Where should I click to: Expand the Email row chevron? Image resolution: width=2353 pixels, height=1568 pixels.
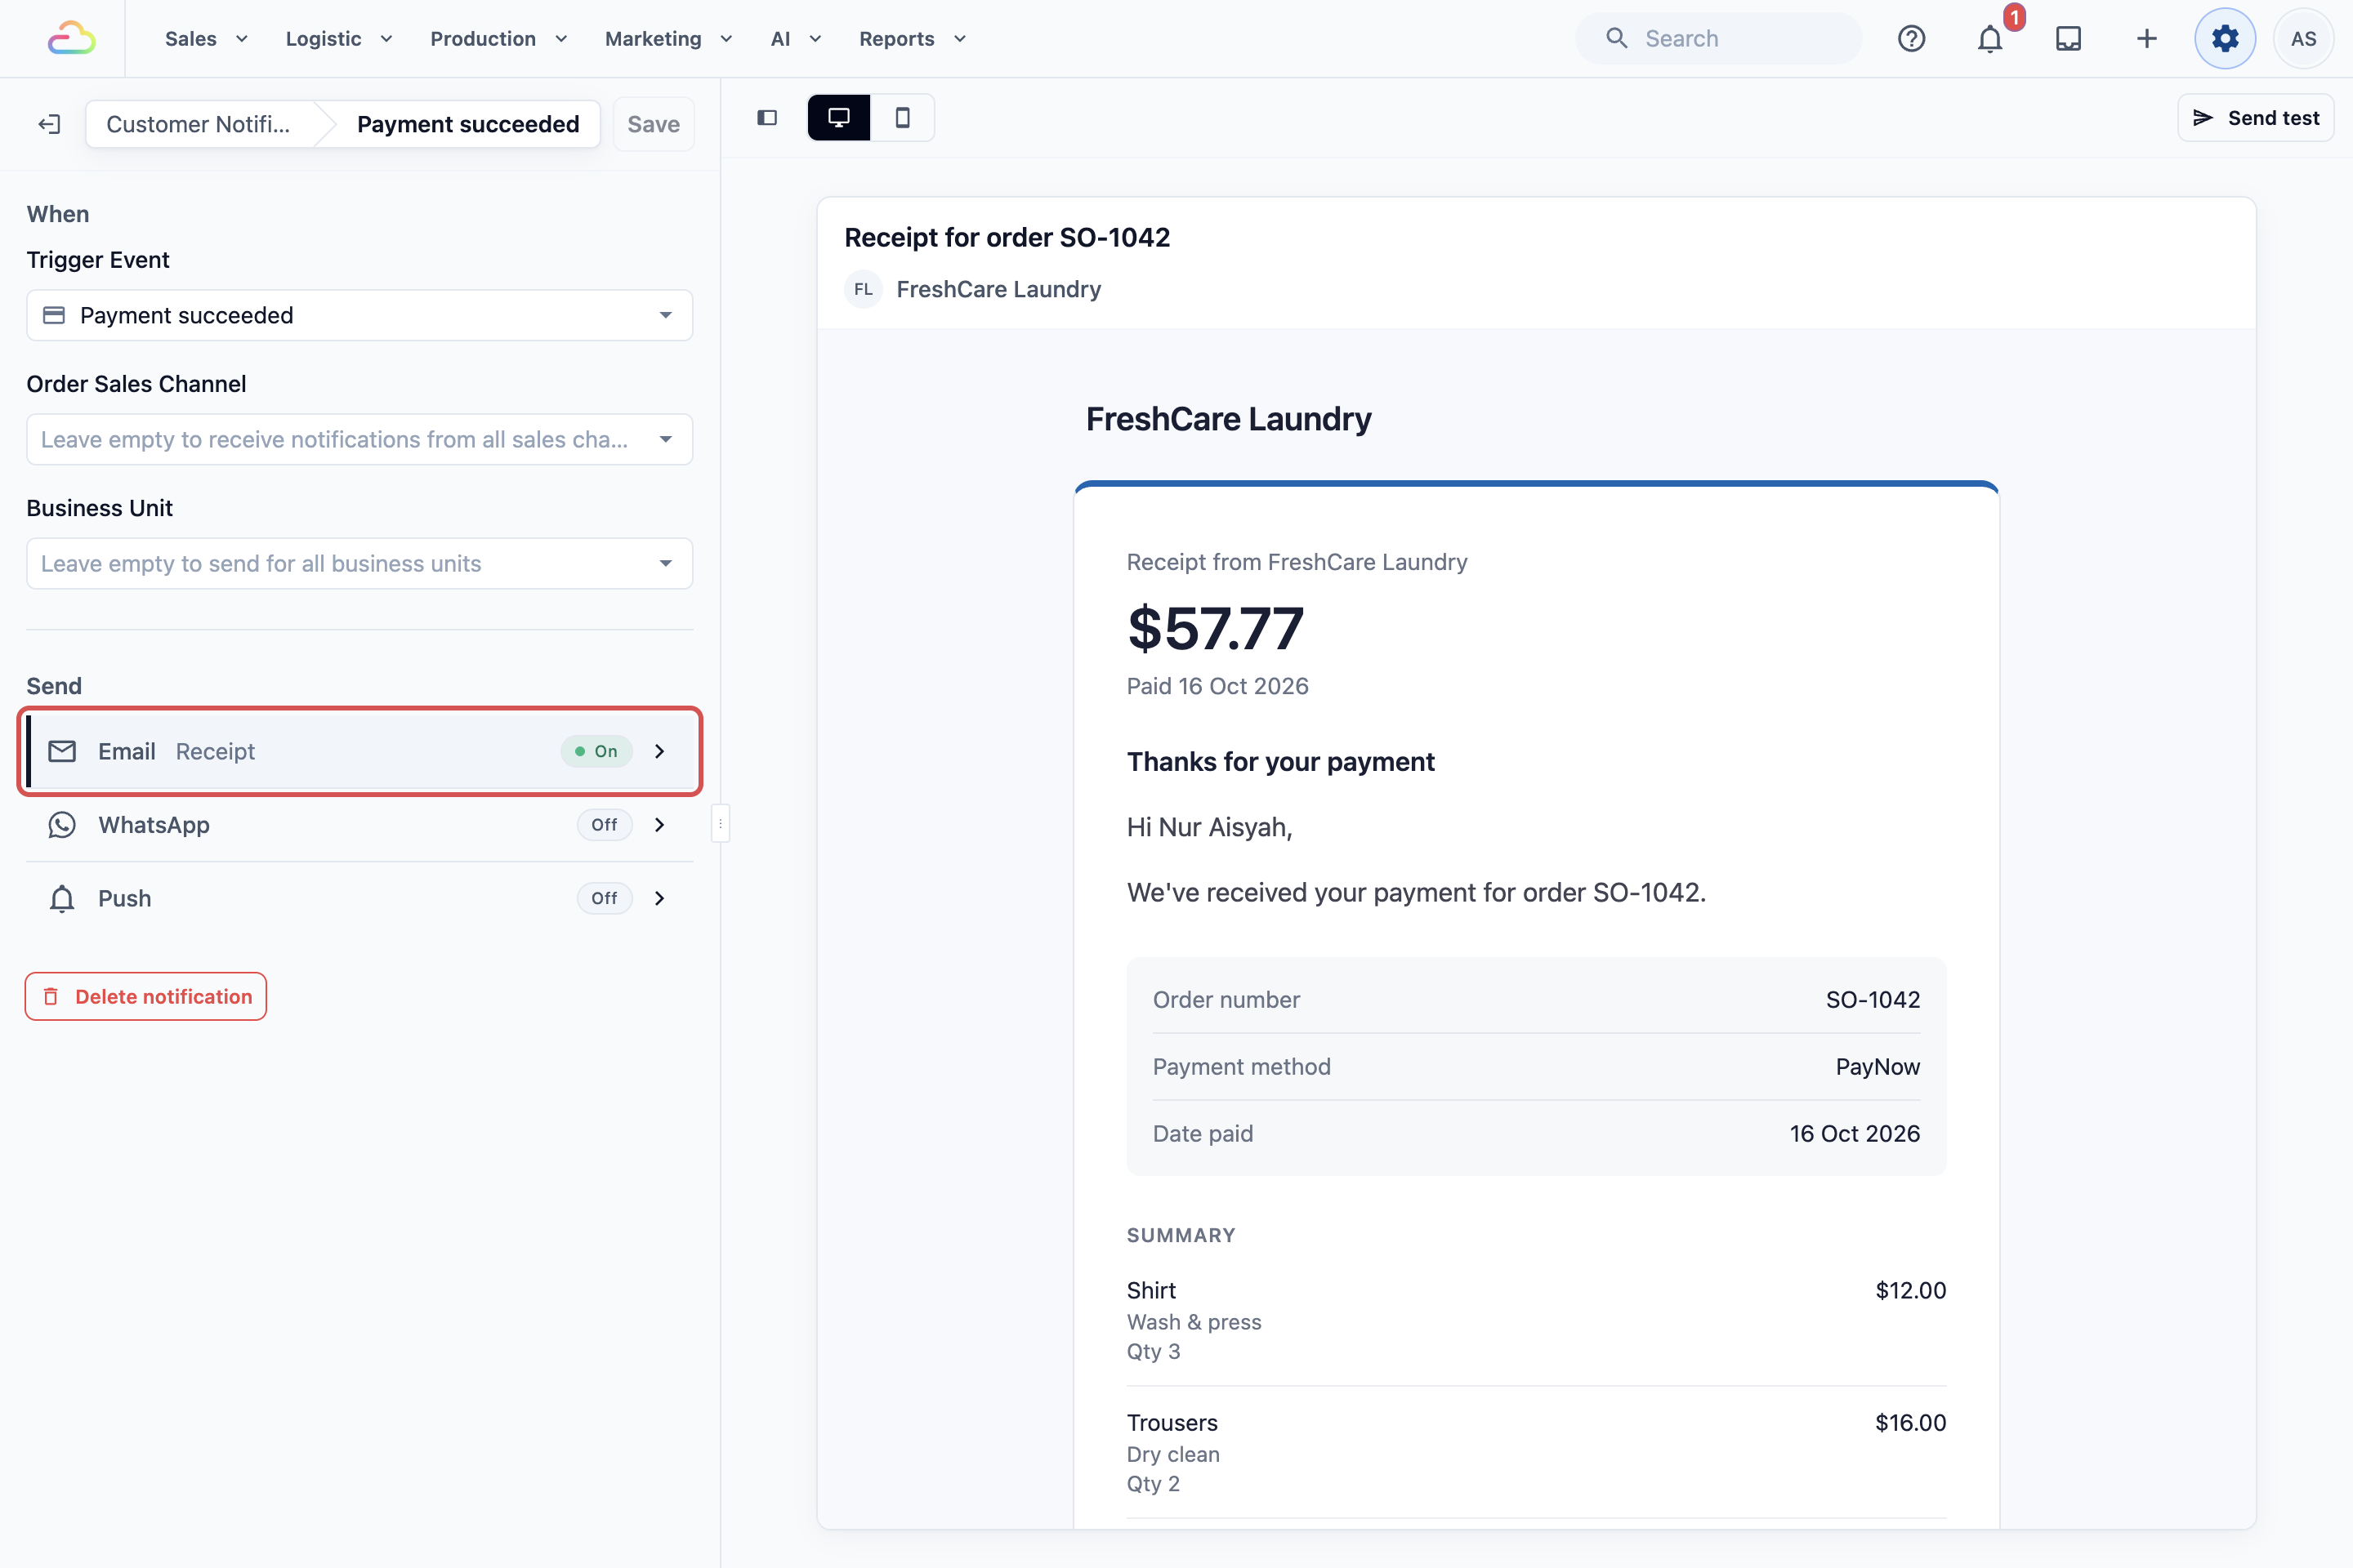pyautogui.click(x=659, y=751)
